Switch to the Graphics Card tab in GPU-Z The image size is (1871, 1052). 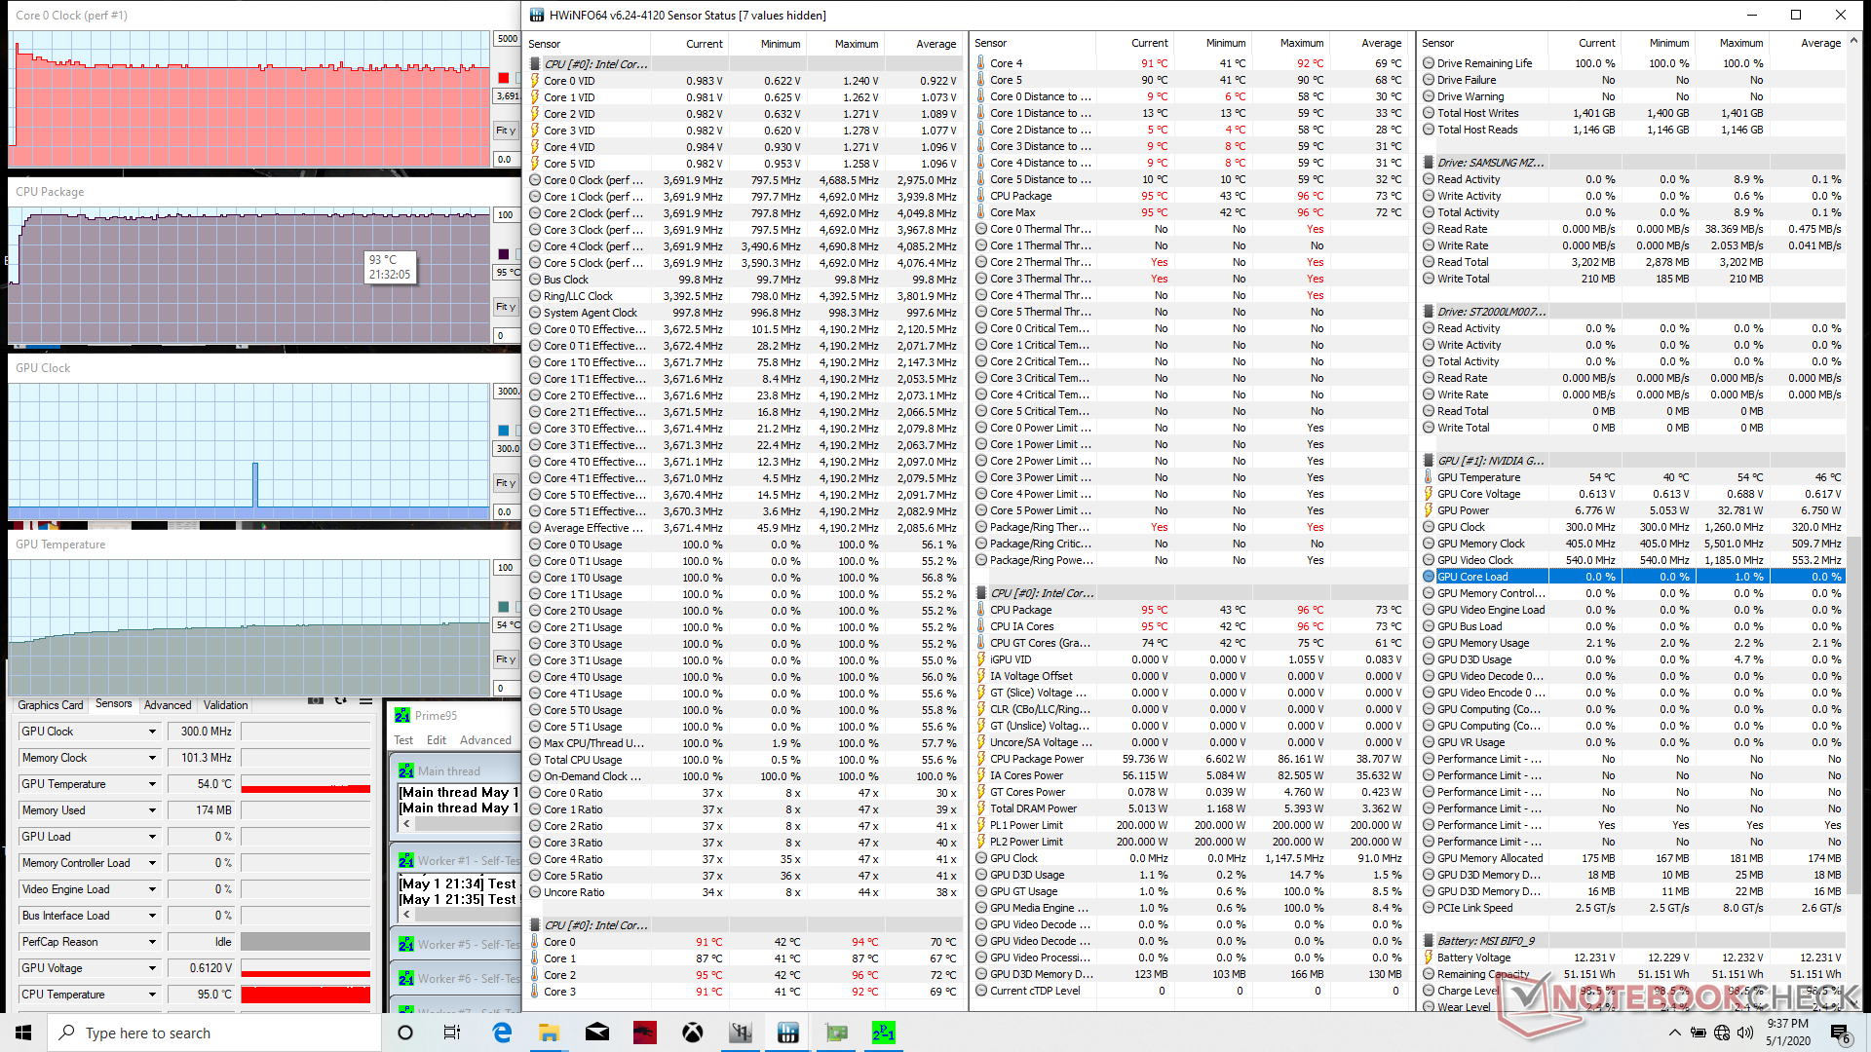51,704
